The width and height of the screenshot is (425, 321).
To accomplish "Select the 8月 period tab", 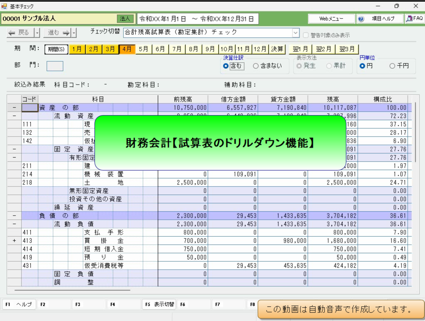I will tap(194, 49).
